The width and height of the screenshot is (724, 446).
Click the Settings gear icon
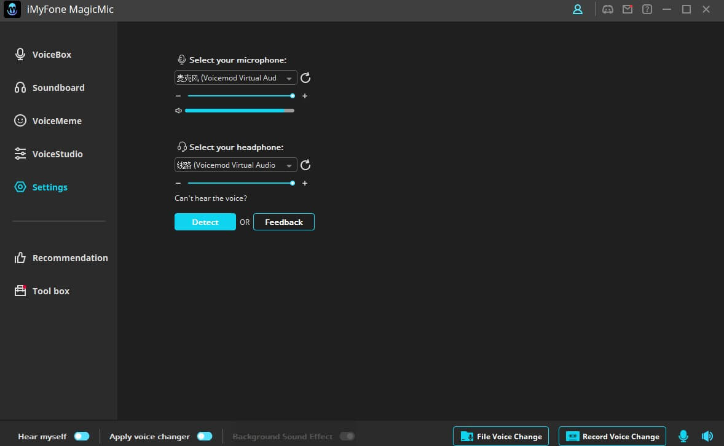point(20,187)
